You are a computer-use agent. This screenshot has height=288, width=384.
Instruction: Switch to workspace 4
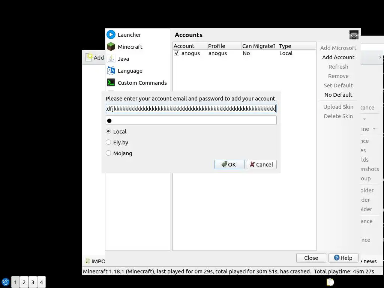(x=41, y=282)
